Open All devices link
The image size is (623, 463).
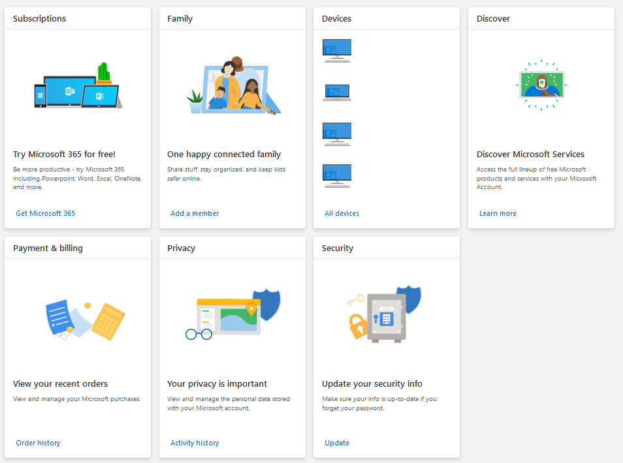click(x=342, y=213)
